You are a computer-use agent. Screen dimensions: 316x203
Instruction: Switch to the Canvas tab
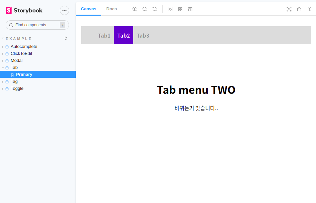pyautogui.click(x=89, y=9)
